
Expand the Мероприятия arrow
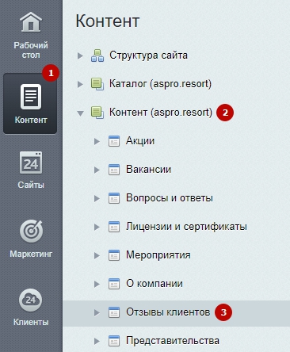(97, 255)
